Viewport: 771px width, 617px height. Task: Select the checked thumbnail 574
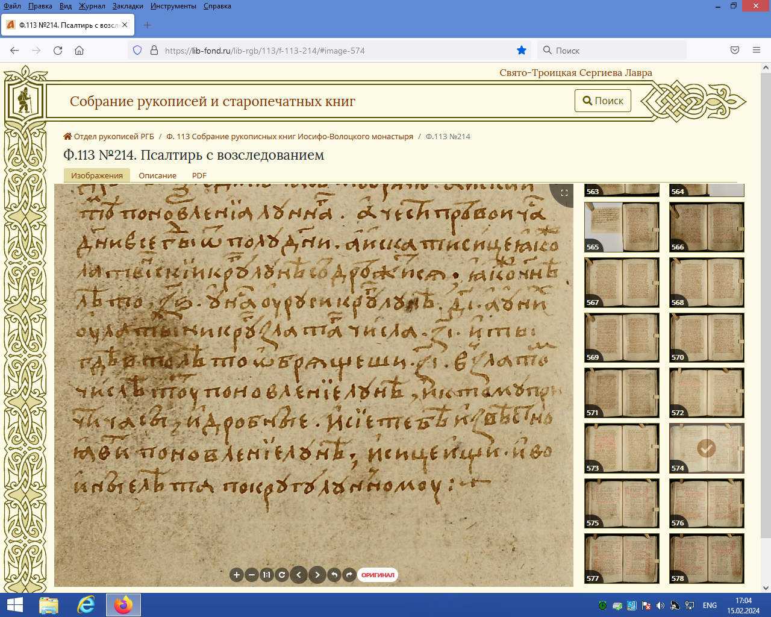(x=707, y=448)
